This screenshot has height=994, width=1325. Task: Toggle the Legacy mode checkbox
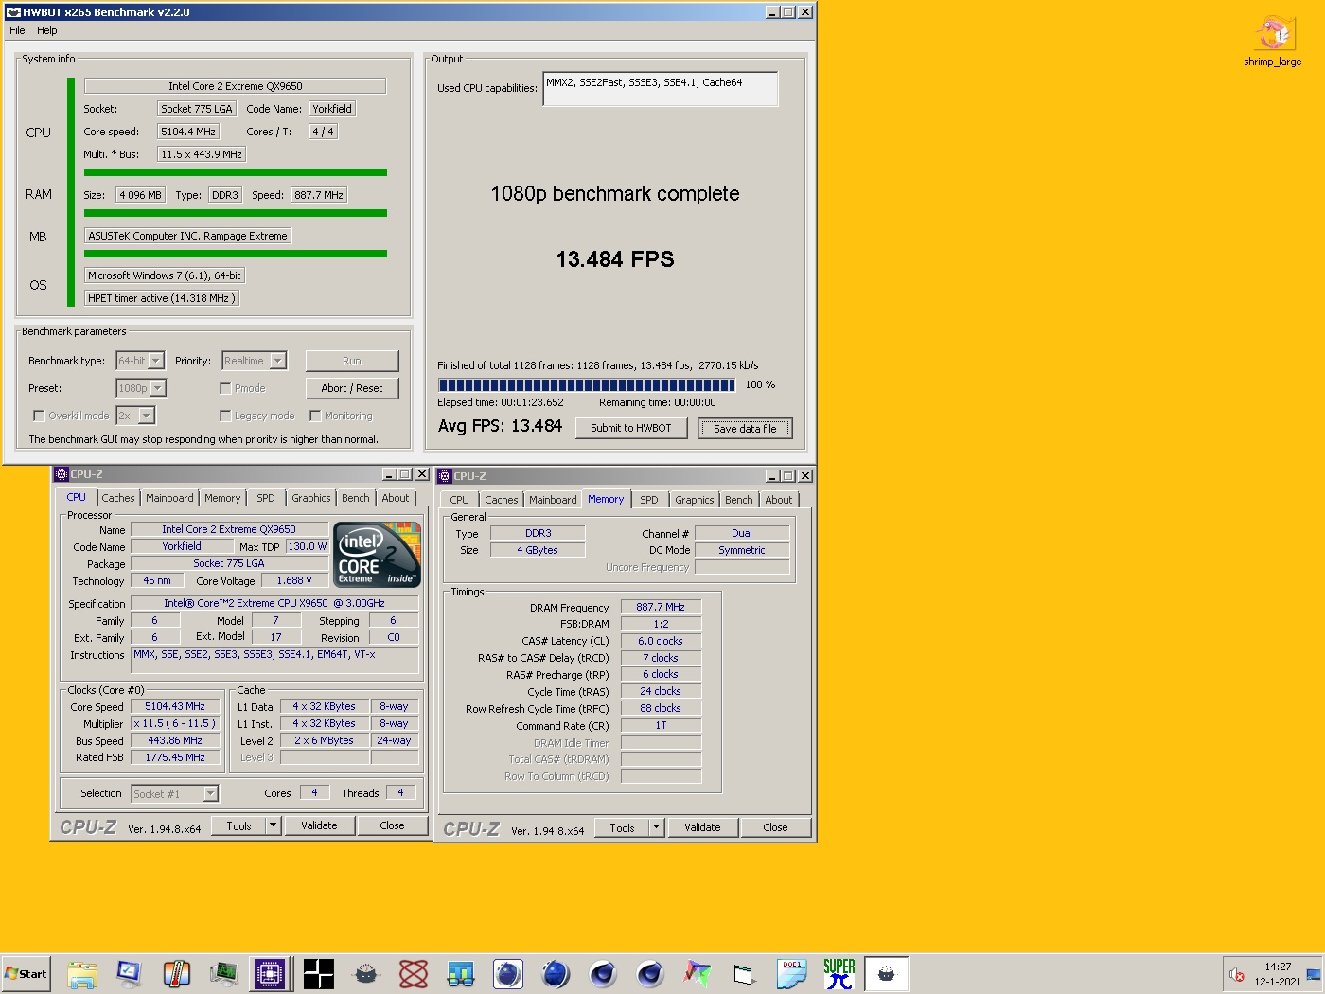coord(225,416)
